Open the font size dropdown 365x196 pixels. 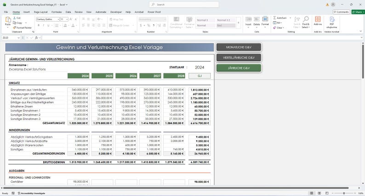[67, 19]
